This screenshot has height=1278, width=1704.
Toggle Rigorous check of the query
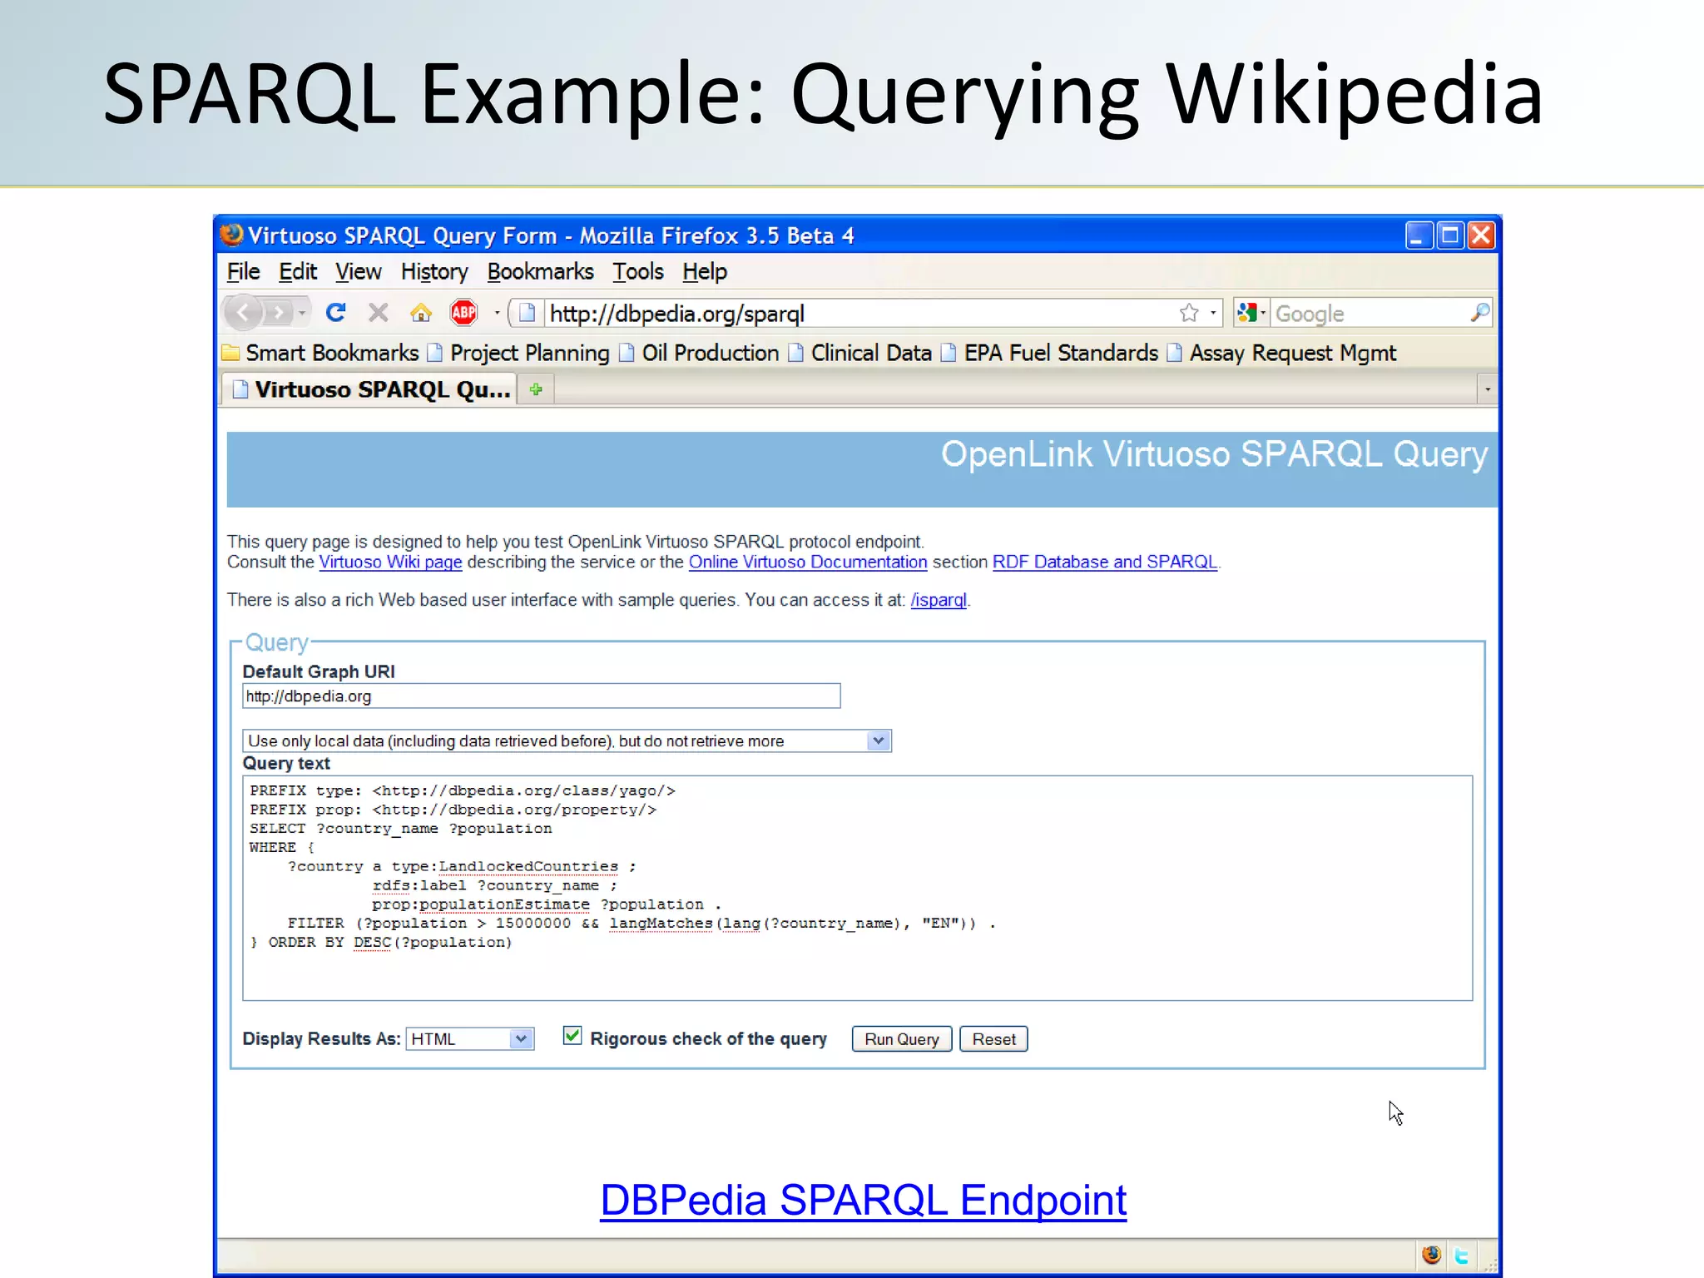point(572,1036)
